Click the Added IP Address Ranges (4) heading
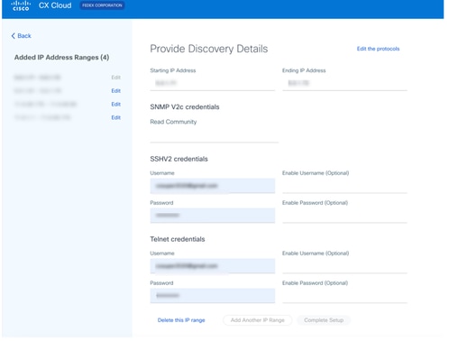The height and width of the screenshot is (341, 458). click(61, 58)
